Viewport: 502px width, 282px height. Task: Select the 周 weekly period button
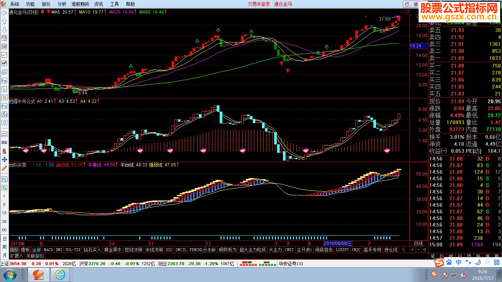tap(4, 247)
